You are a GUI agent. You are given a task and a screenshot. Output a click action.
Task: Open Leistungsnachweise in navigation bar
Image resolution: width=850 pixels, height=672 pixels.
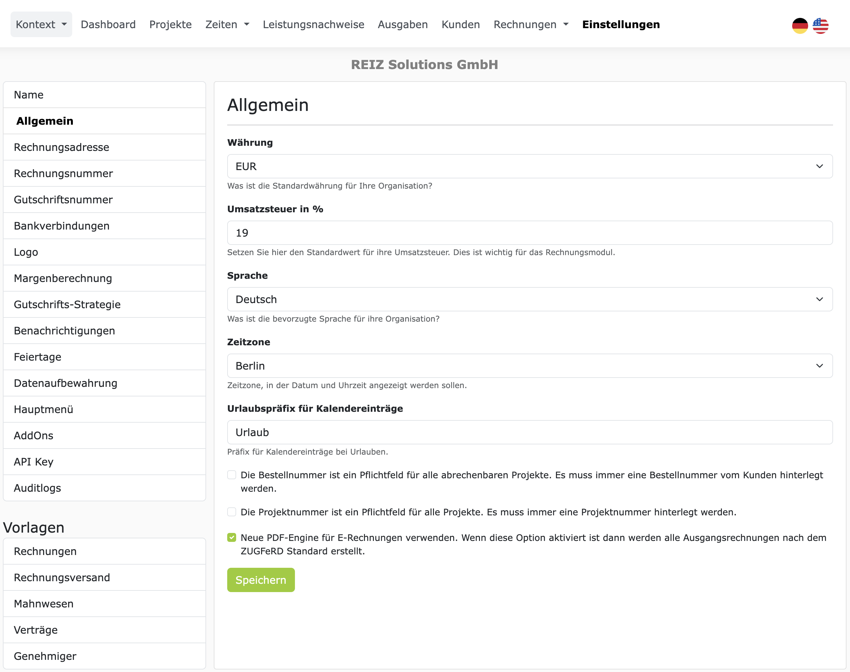(x=313, y=24)
